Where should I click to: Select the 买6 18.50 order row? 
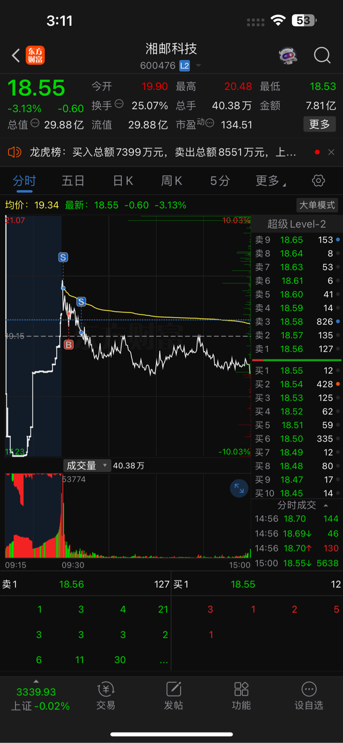click(297, 439)
